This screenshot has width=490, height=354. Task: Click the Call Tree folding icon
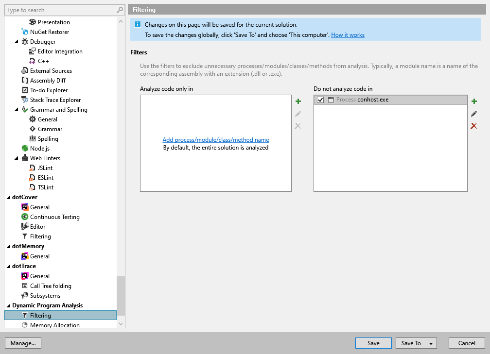click(25, 286)
